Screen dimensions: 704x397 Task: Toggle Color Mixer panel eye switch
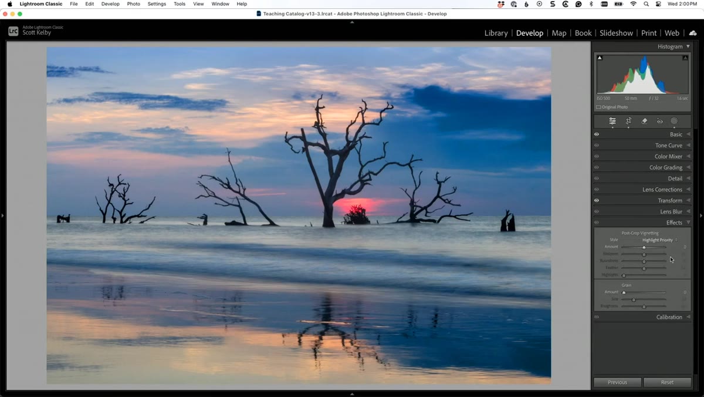click(597, 157)
